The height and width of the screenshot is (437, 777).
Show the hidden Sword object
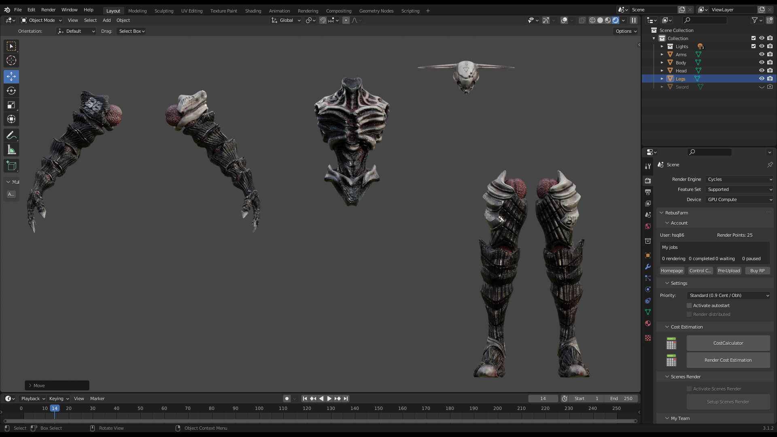[x=762, y=87]
